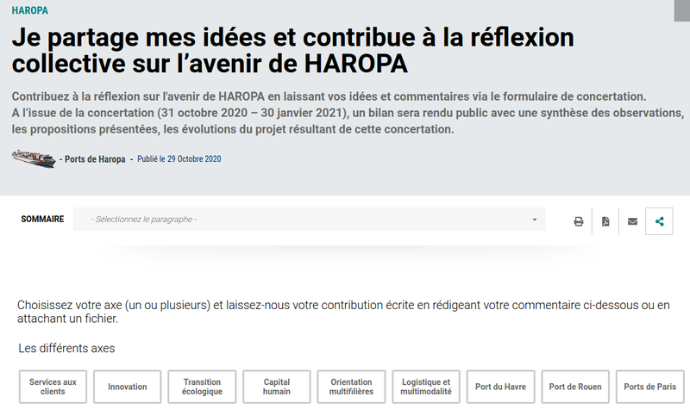Toggle the 'Ports de Paris' axis
Image resolution: width=690 pixels, height=409 pixels.
650,387
